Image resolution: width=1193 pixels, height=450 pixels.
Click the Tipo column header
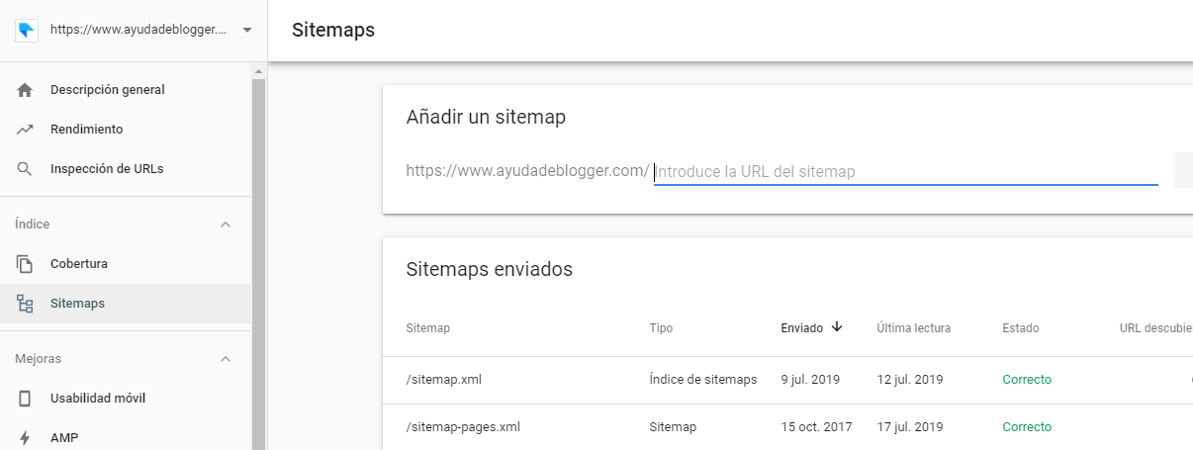(x=661, y=328)
